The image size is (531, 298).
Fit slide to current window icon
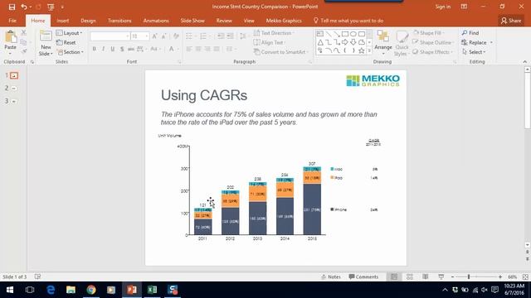click(x=525, y=276)
